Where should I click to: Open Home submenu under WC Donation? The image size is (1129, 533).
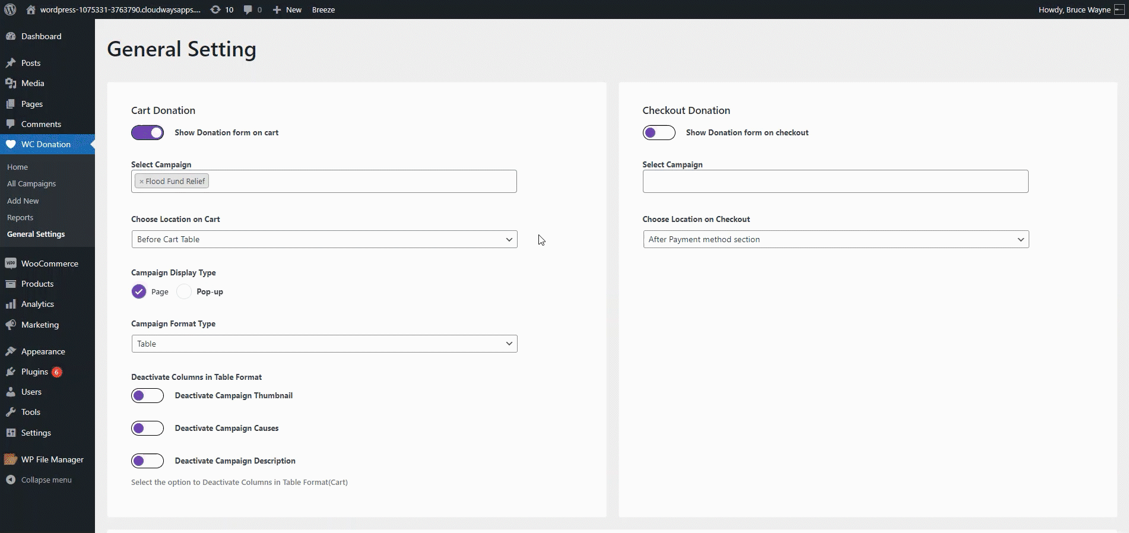click(18, 167)
